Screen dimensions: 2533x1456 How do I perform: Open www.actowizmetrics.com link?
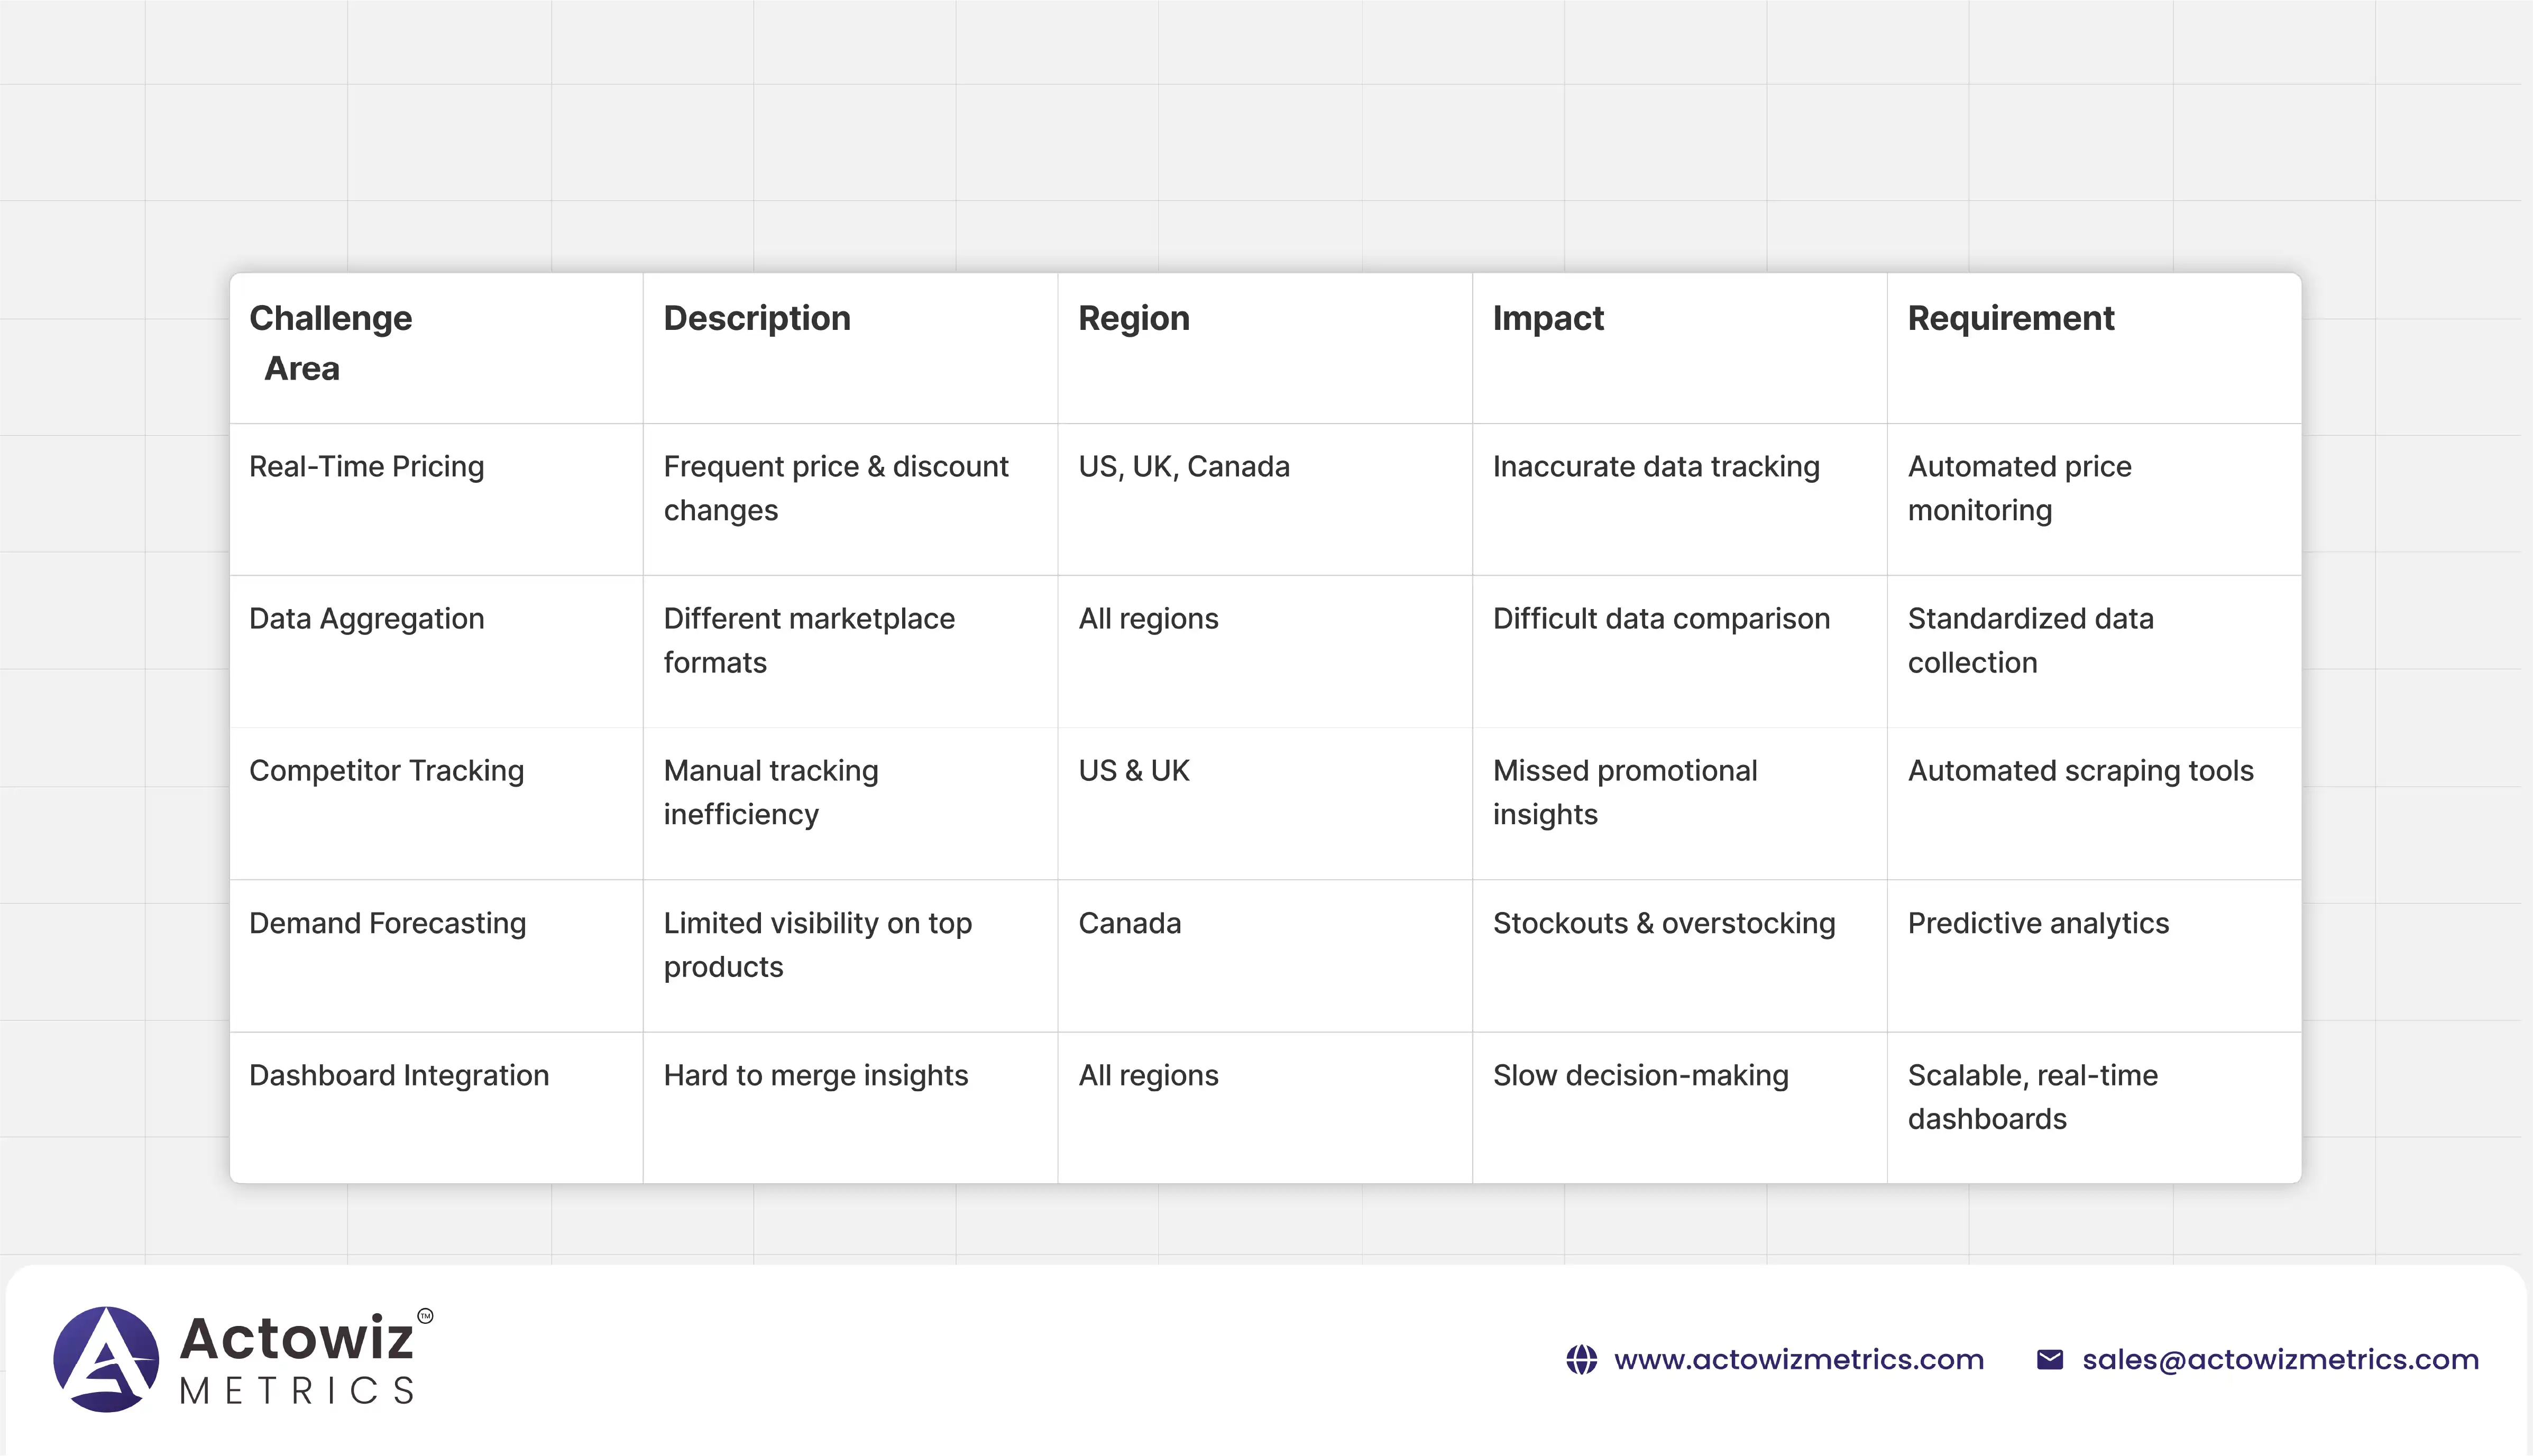tap(1798, 1360)
